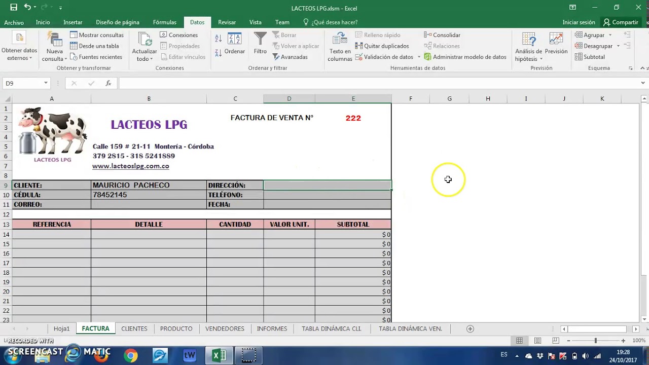Image resolution: width=649 pixels, height=365 pixels.
Task: Open the Ordenar dialog
Action: (234, 44)
